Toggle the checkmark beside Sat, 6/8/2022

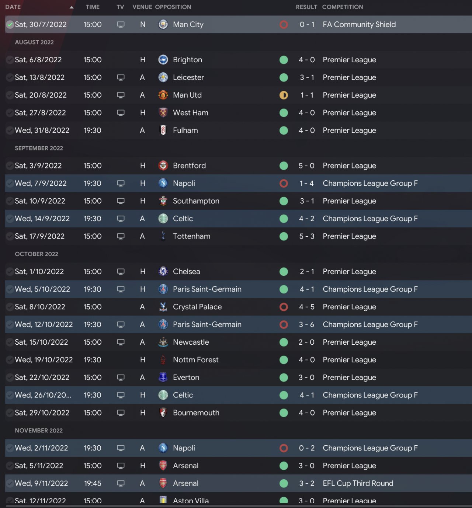(x=10, y=60)
